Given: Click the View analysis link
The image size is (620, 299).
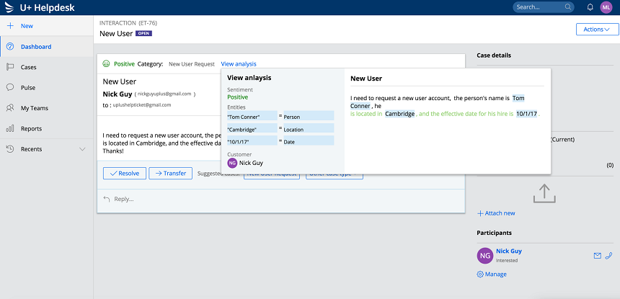Looking at the screenshot, I should tap(239, 64).
